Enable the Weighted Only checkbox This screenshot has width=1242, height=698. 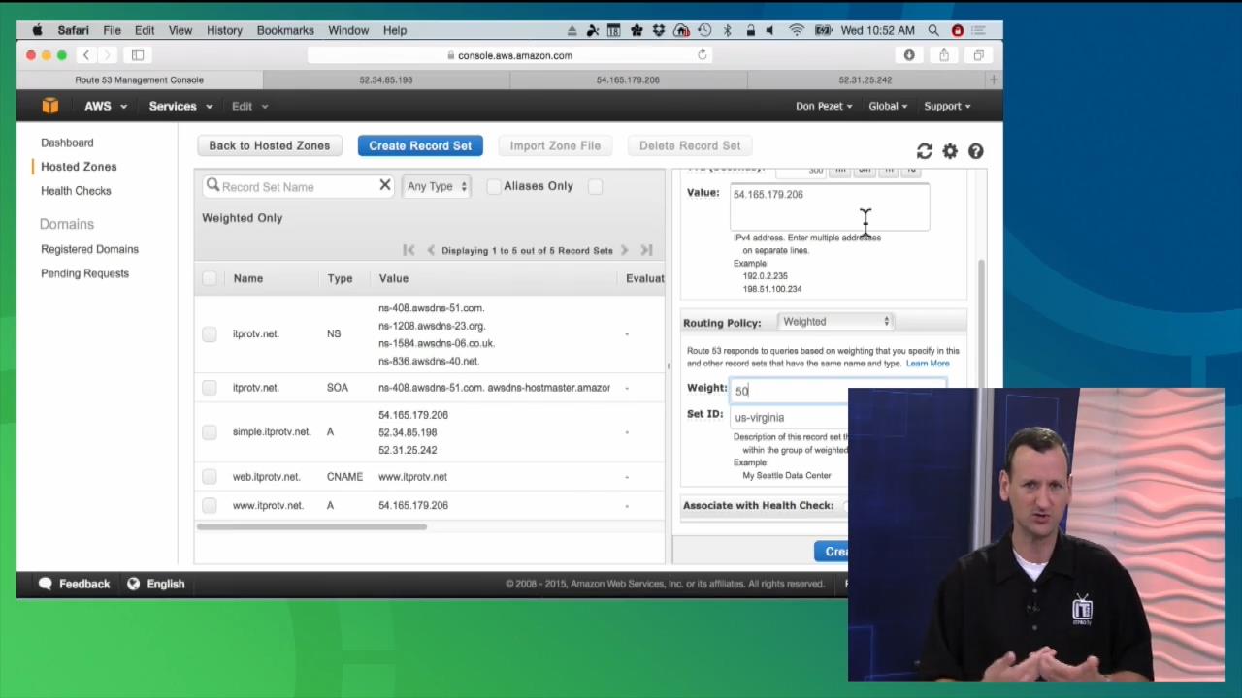595,186
